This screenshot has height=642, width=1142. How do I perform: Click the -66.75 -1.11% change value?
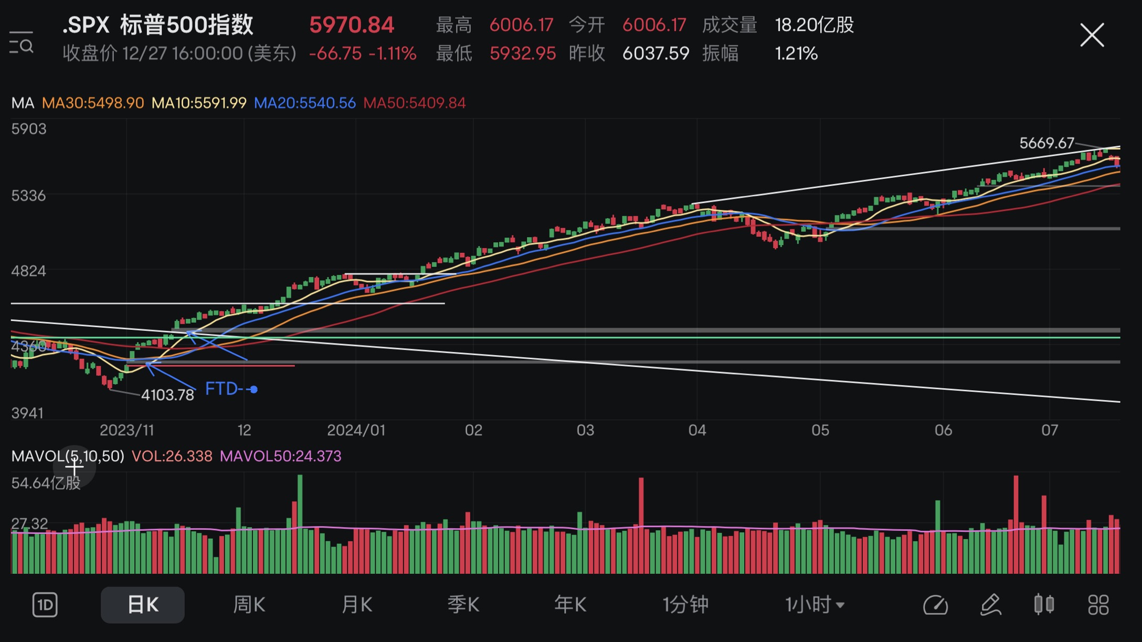(x=363, y=53)
